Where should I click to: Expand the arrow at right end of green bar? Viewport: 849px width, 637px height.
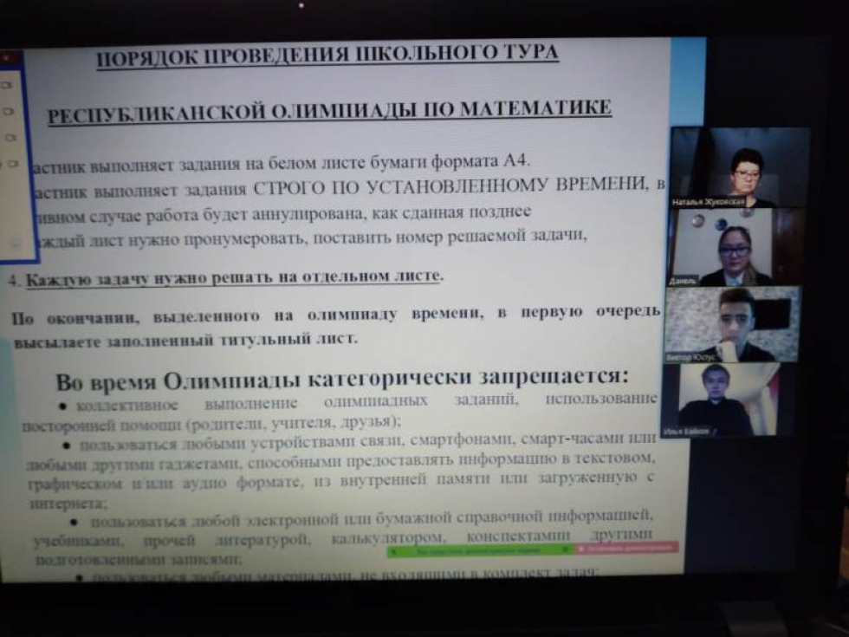point(567,549)
